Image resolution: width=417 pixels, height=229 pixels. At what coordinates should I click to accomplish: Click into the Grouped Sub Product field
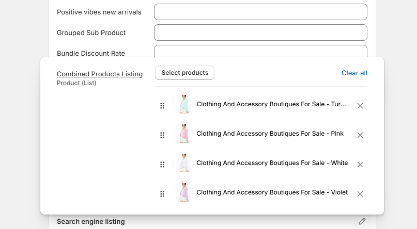[x=260, y=32]
